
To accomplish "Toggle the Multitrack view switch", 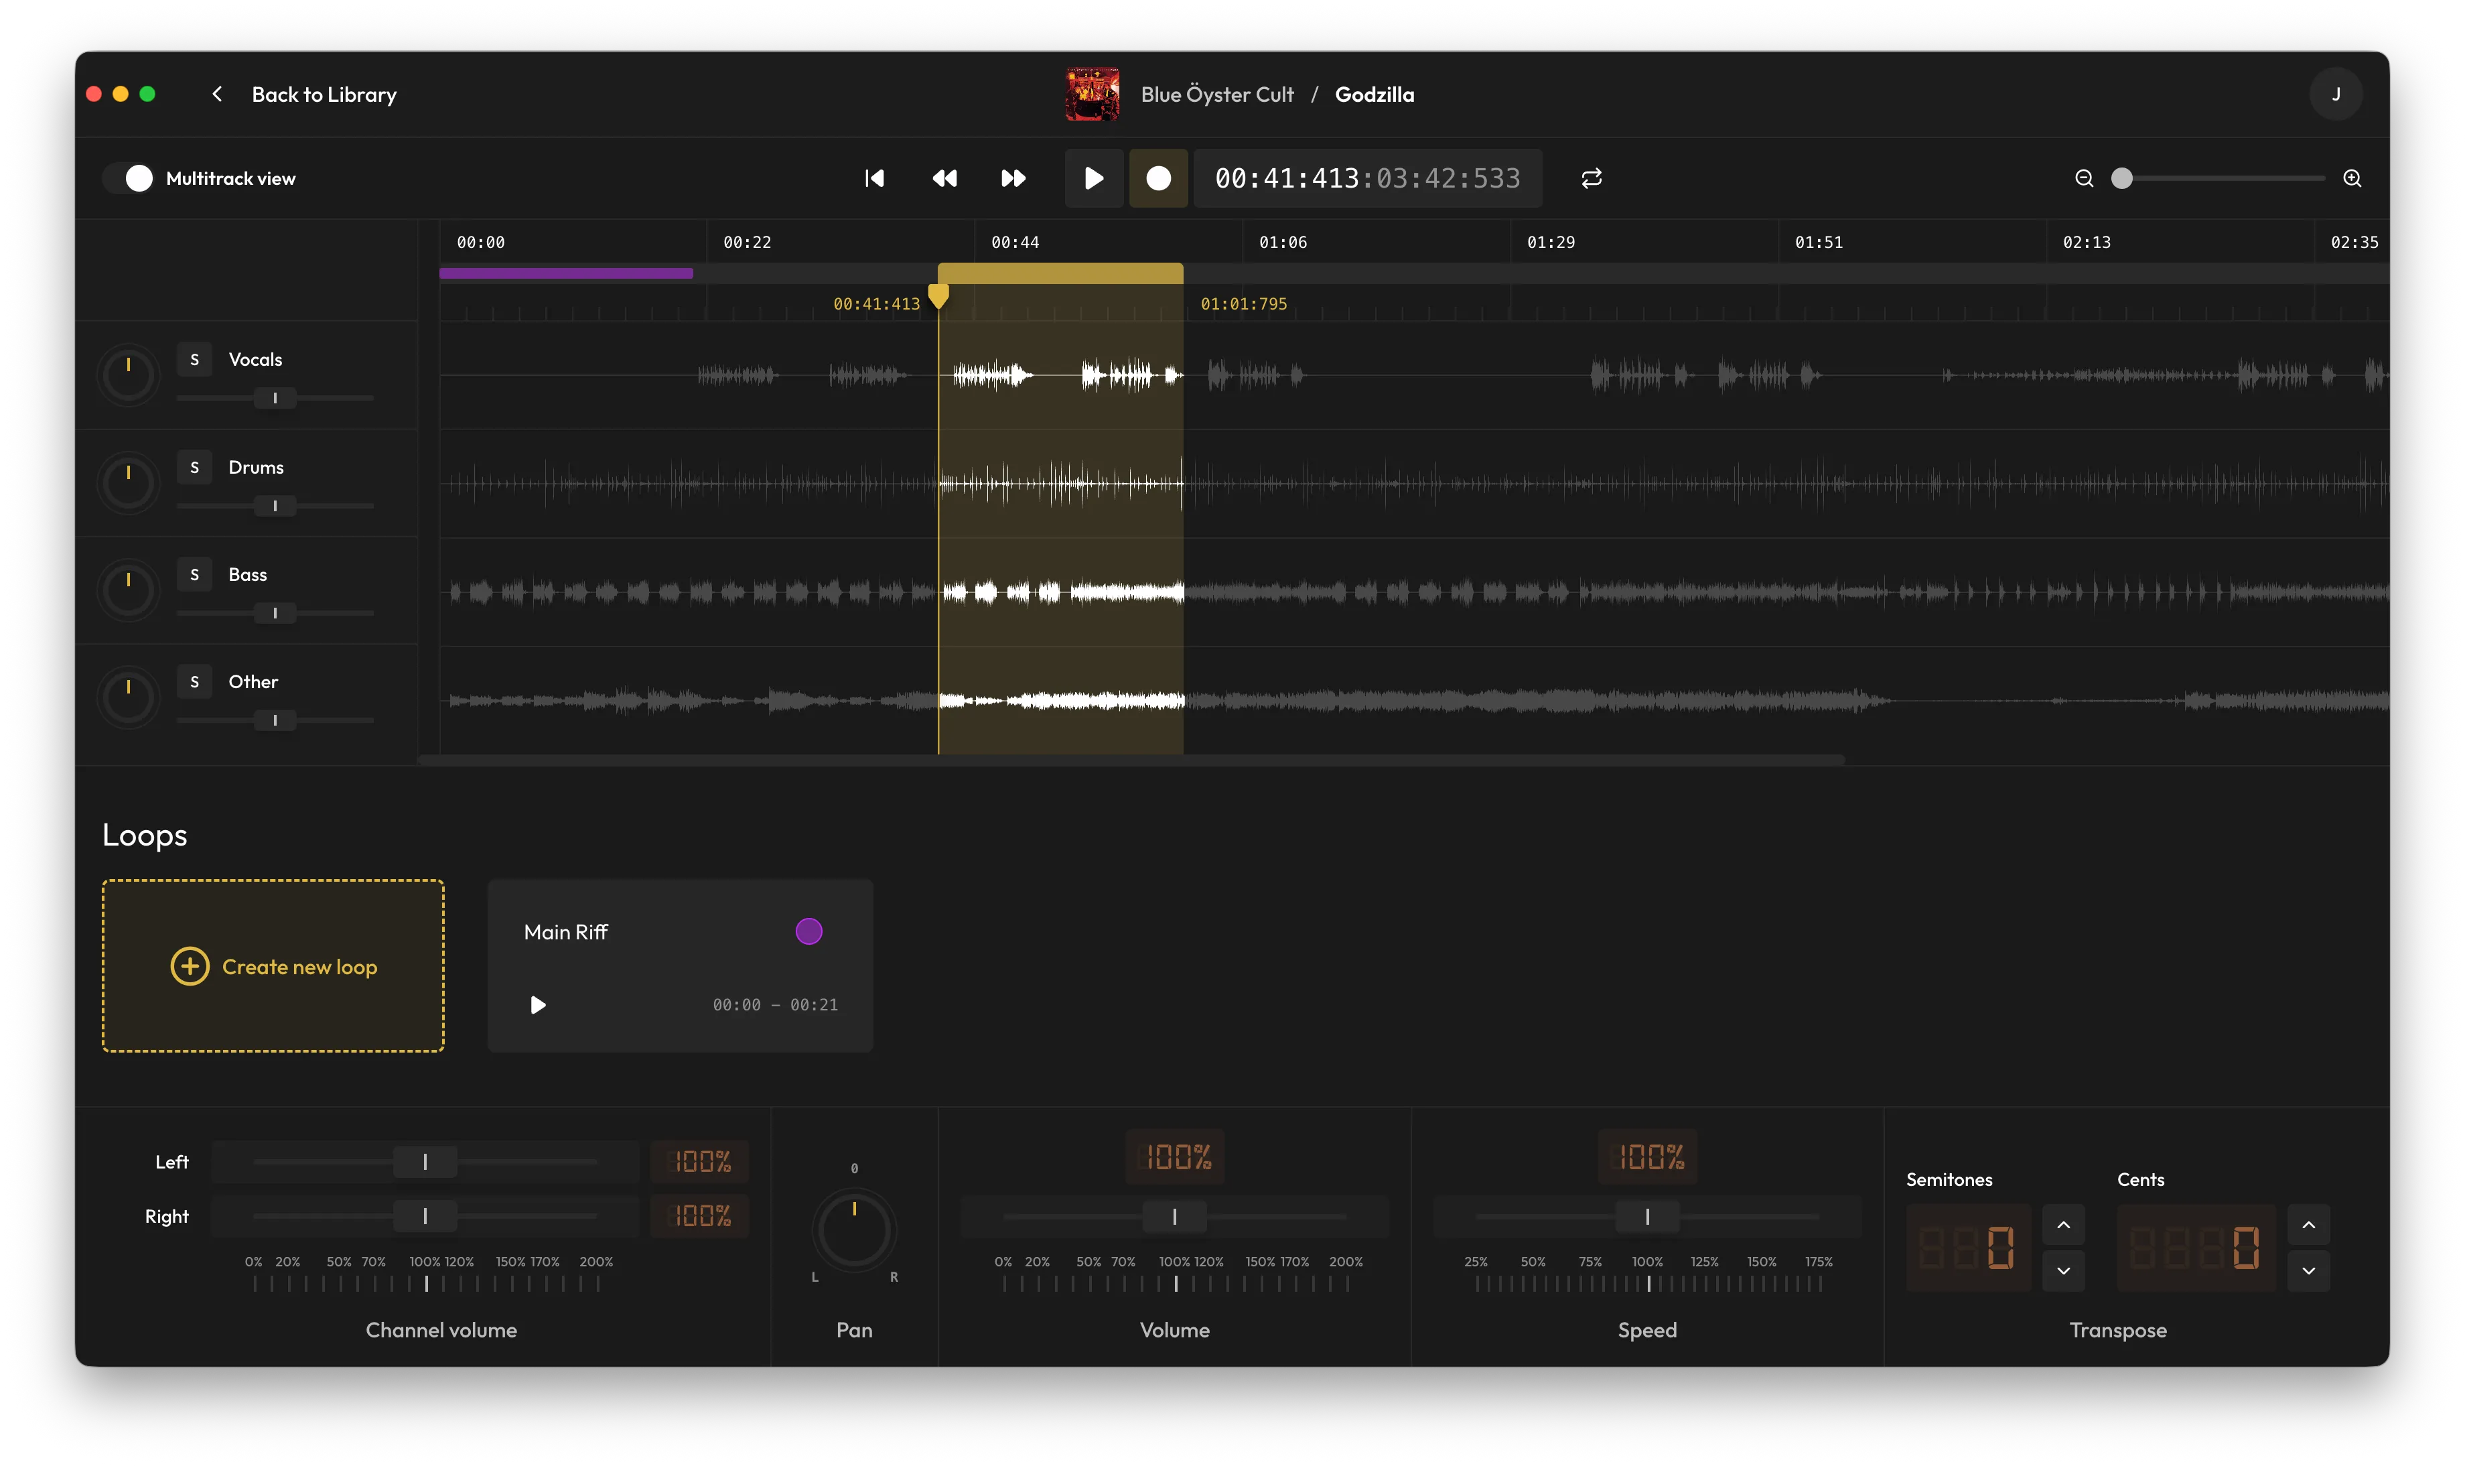I will (129, 178).
